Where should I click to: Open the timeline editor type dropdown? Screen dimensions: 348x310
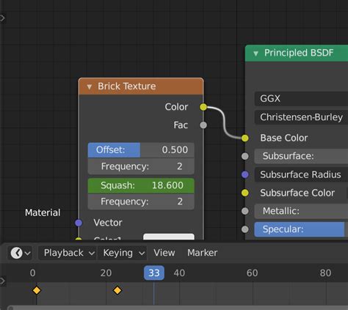pyautogui.click(x=20, y=253)
